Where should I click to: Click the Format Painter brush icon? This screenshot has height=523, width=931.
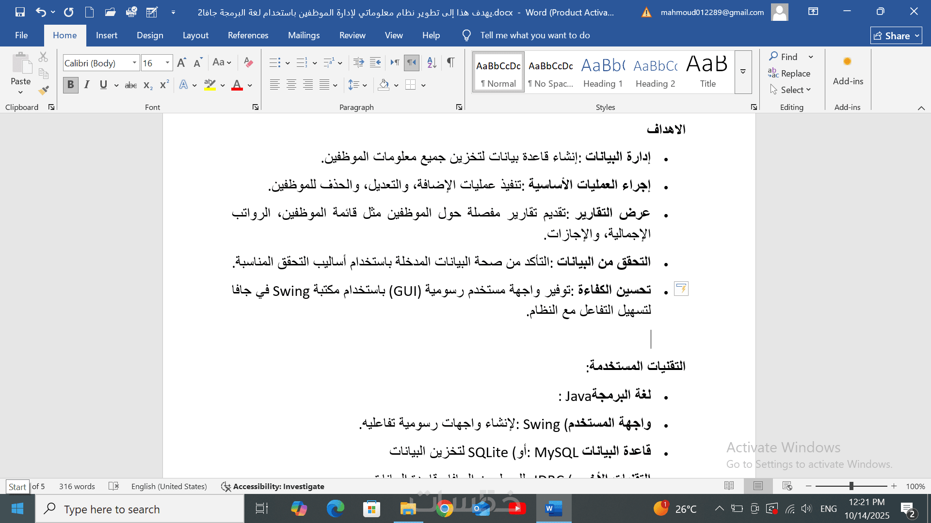coord(44,90)
